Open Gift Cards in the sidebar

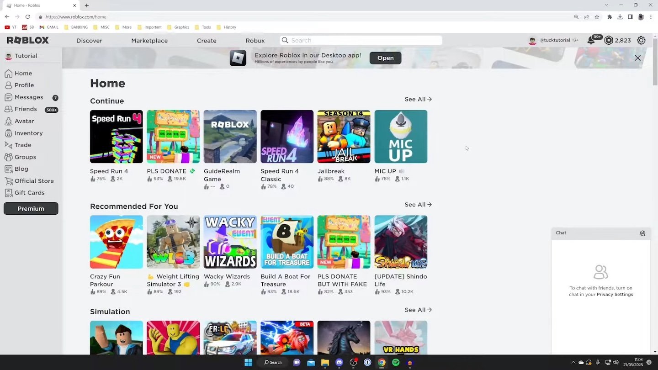[x=25, y=193]
